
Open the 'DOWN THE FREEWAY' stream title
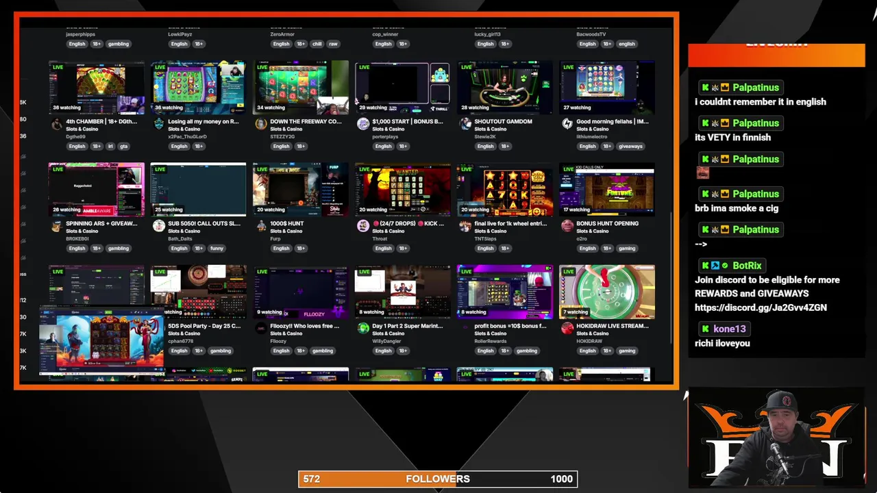306,121
